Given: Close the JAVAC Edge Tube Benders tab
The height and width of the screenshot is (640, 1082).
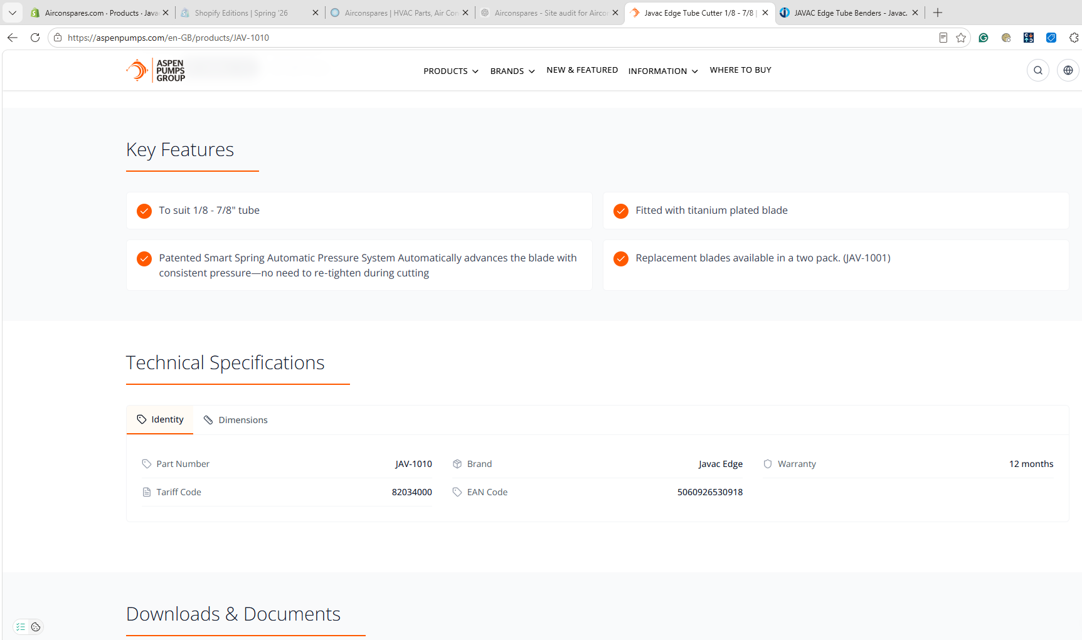Looking at the screenshot, I should 915,13.
